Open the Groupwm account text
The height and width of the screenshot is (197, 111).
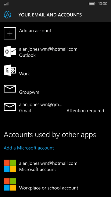point(29,92)
